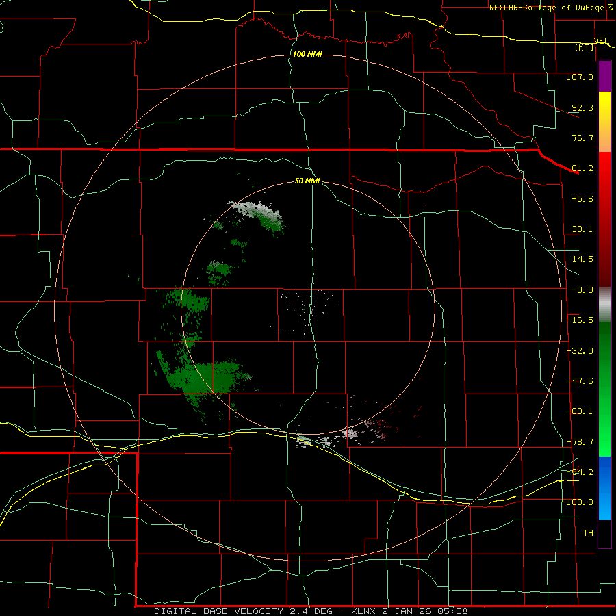Click the 2 JAN 26 date text
616x616 pixels.
pyautogui.click(x=406, y=611)
